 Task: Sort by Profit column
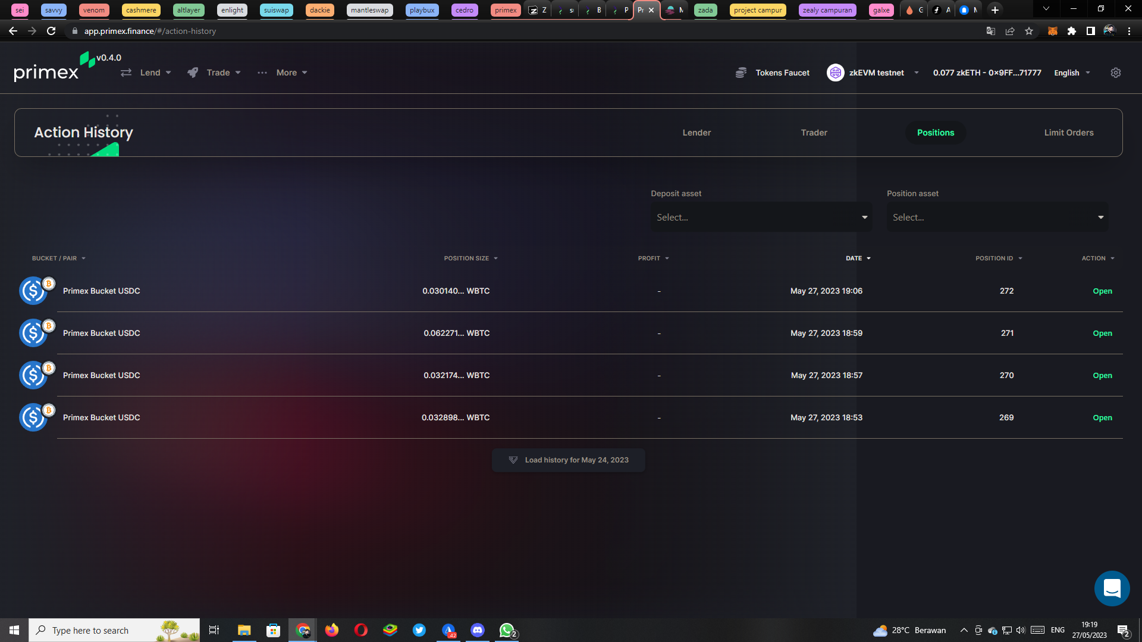click(x=654, y=259)
